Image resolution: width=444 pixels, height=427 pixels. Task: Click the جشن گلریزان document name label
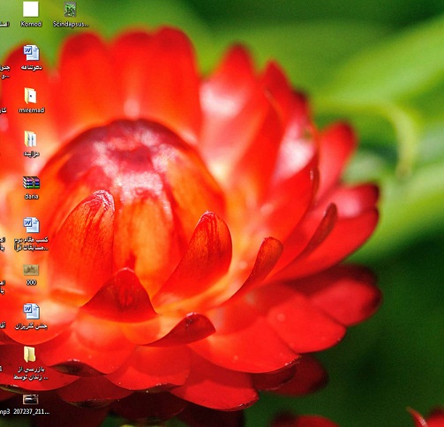[31, 326]
